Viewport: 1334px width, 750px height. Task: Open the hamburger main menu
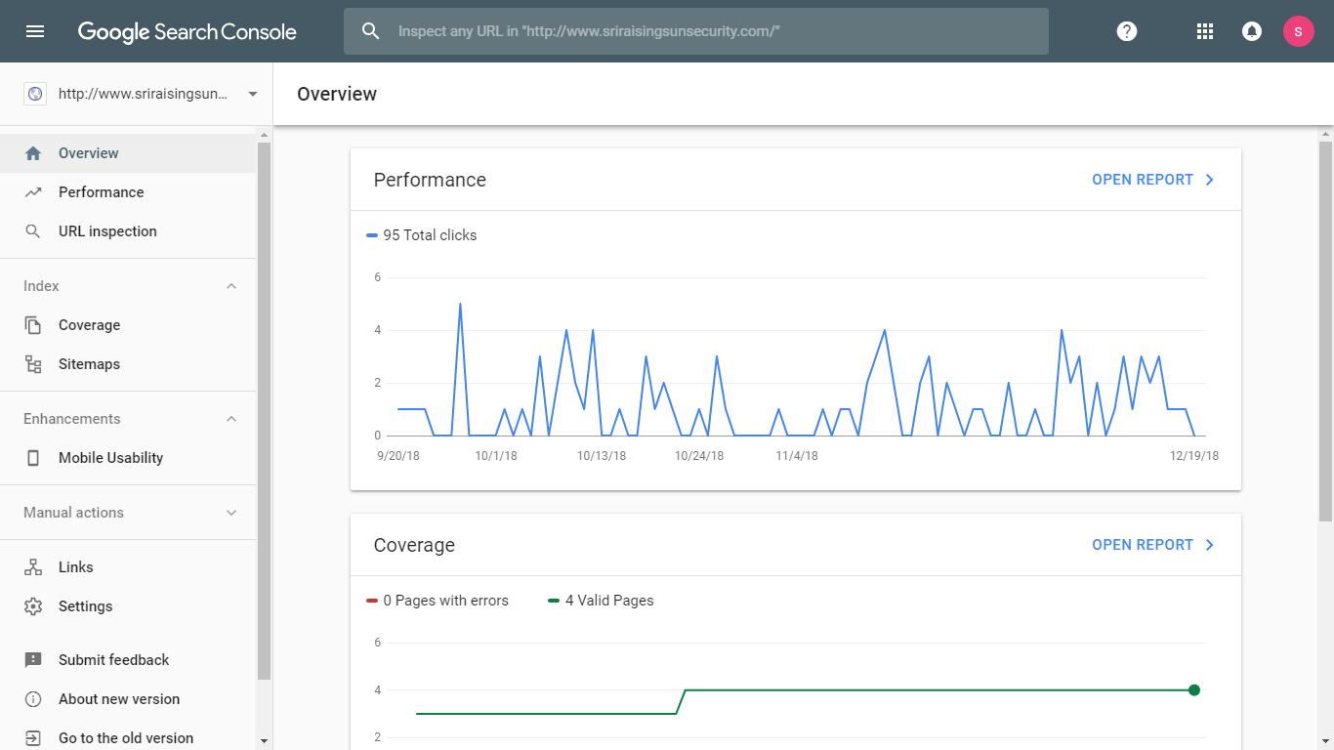coord(35,31)
